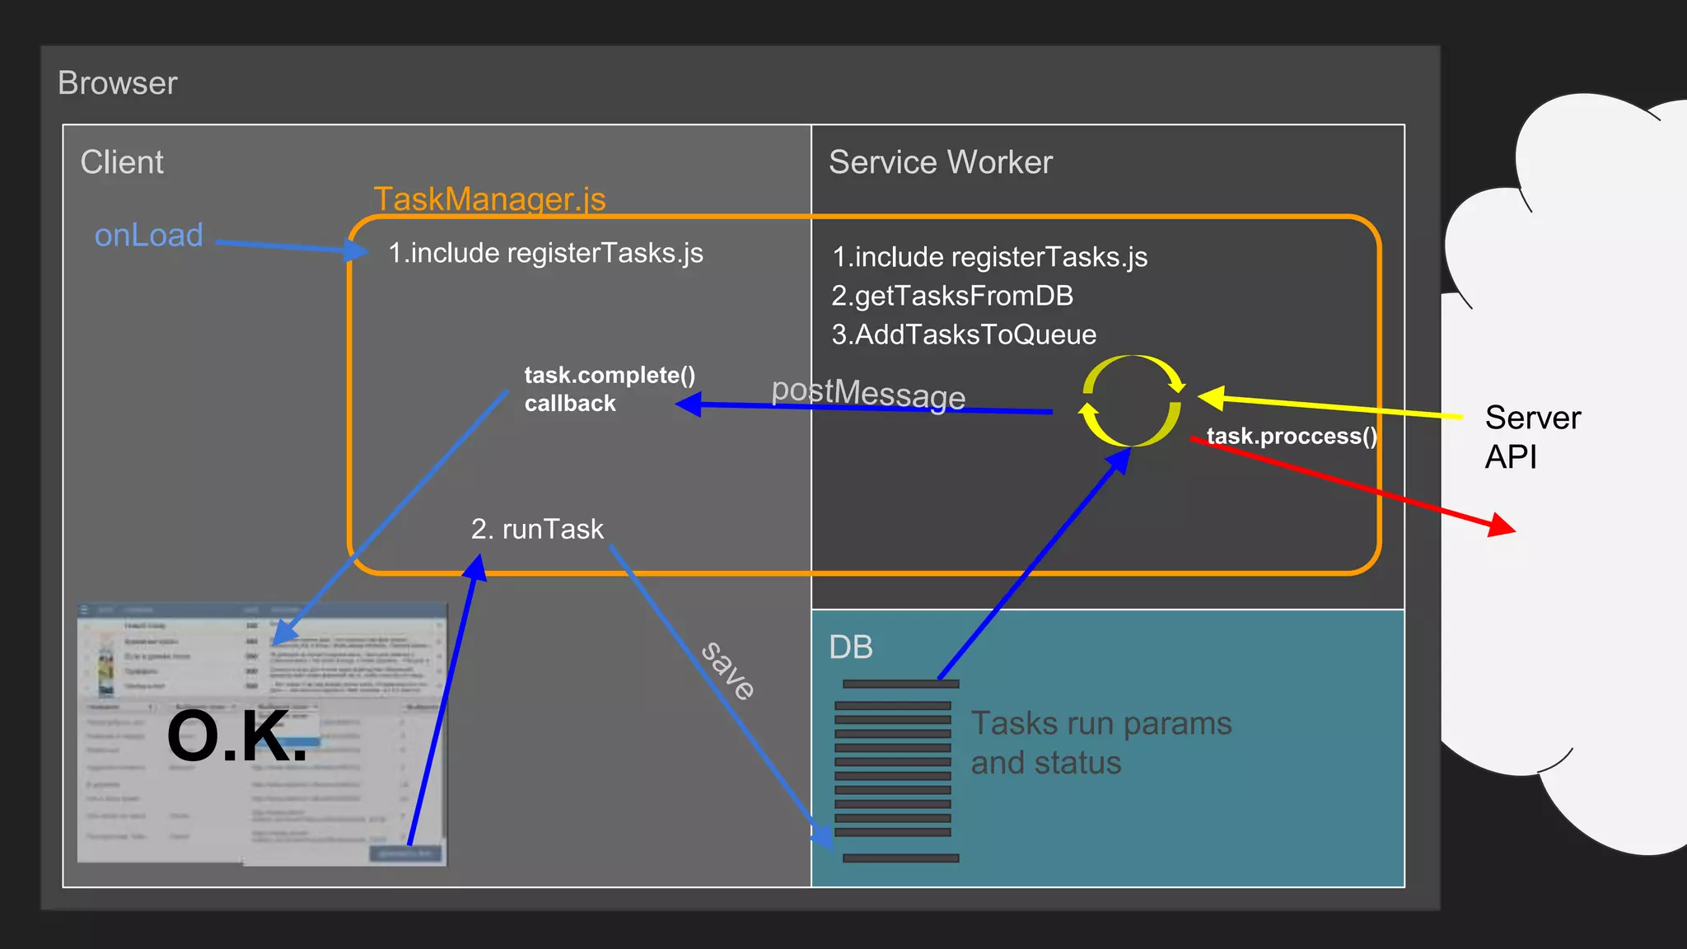Click the 'Client' heading
Viewport: 1687px width, 949px height.
(x=122, y=162)
